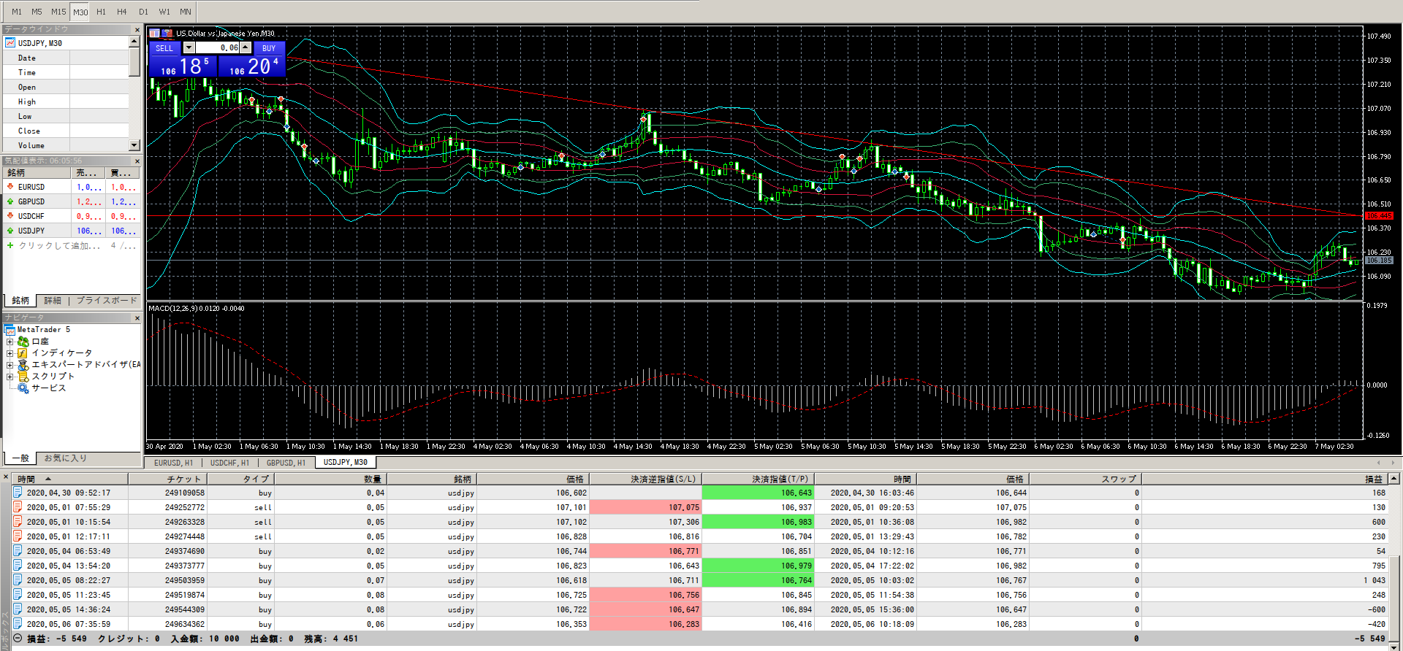Switch timeframe to H4

pos(122,12)
